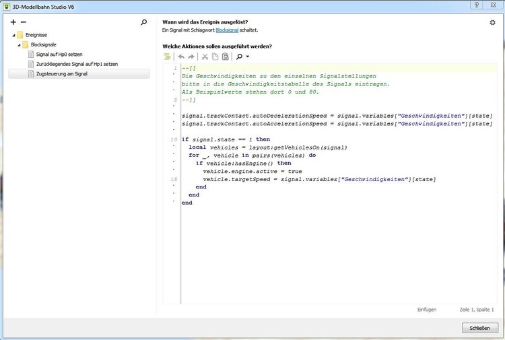The width and height of the screenshot is (505, 340).
Task: Cut selected code with the scissors icon
Action: point(205,57)
